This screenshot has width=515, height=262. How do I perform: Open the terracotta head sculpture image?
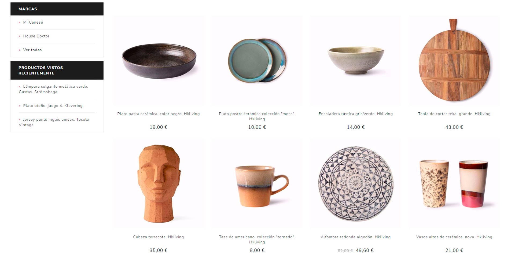(159, 184)
